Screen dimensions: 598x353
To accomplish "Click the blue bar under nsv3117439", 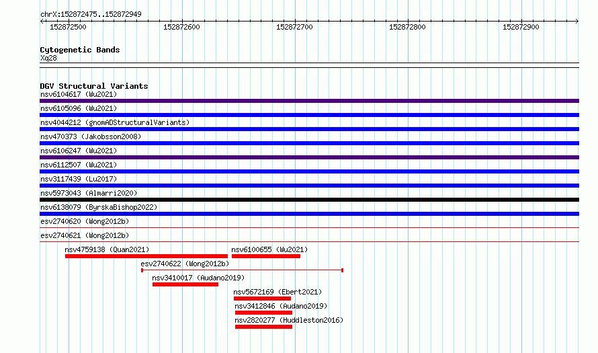I will point(309,186).
